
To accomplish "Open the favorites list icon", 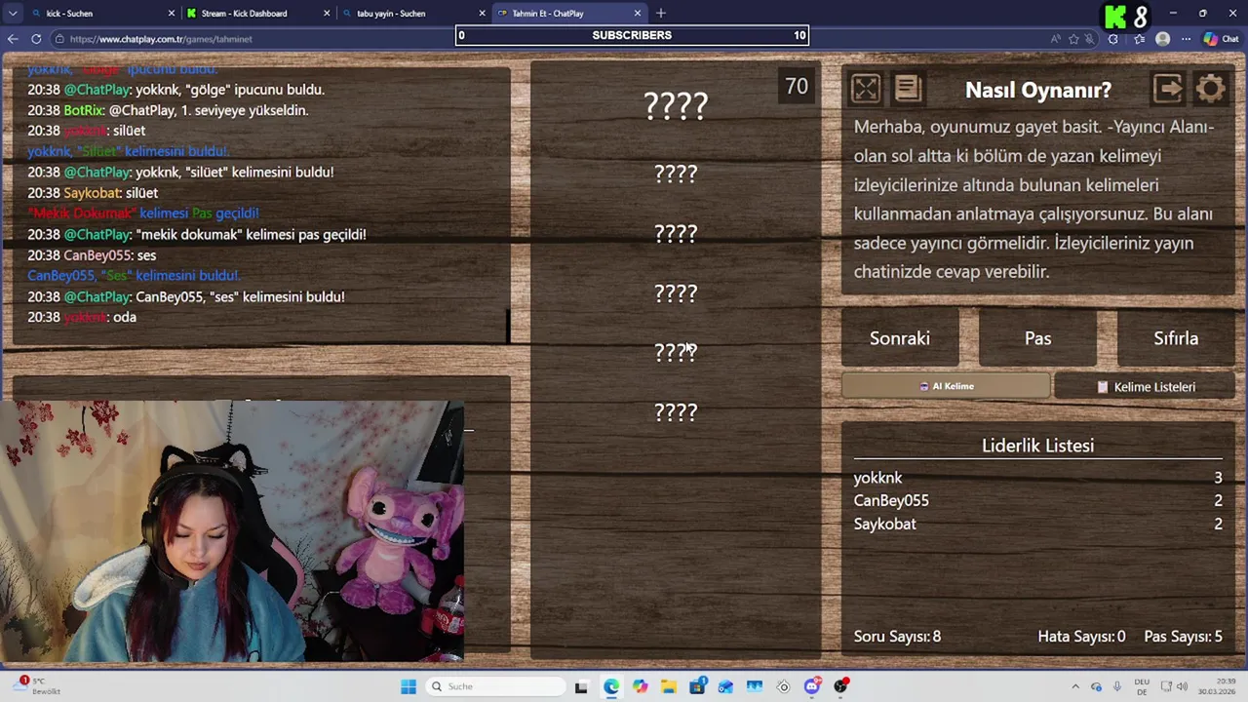I will [1139, 39].
